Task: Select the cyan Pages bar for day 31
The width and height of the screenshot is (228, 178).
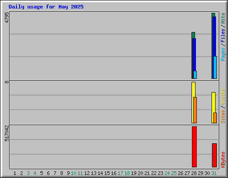Action: [215, 67]
